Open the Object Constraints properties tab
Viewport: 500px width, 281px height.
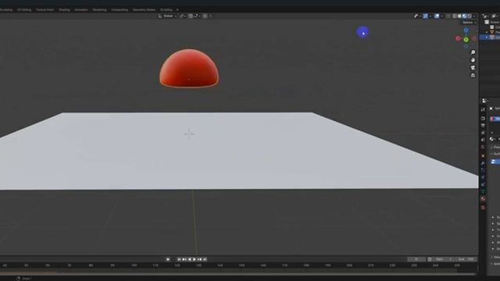coord(483,184)
